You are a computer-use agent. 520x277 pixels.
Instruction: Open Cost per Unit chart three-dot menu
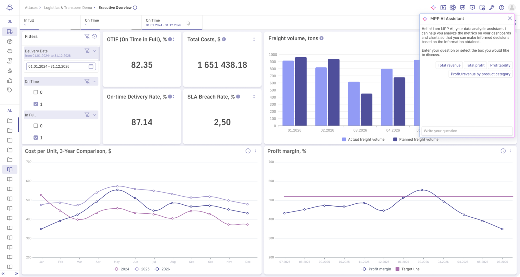pos(256,151)
